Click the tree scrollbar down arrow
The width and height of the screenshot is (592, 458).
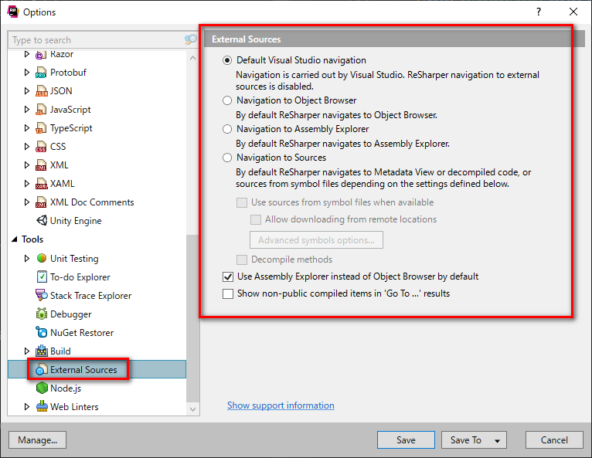point(193,409)
